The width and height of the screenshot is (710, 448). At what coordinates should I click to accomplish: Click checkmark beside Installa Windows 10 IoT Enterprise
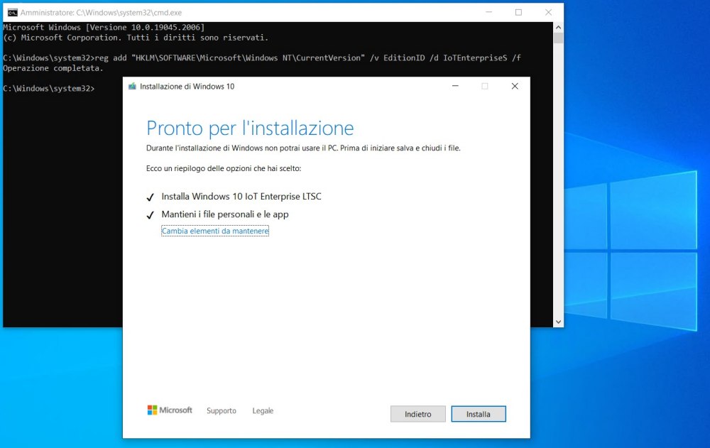[x=151, y=197]
